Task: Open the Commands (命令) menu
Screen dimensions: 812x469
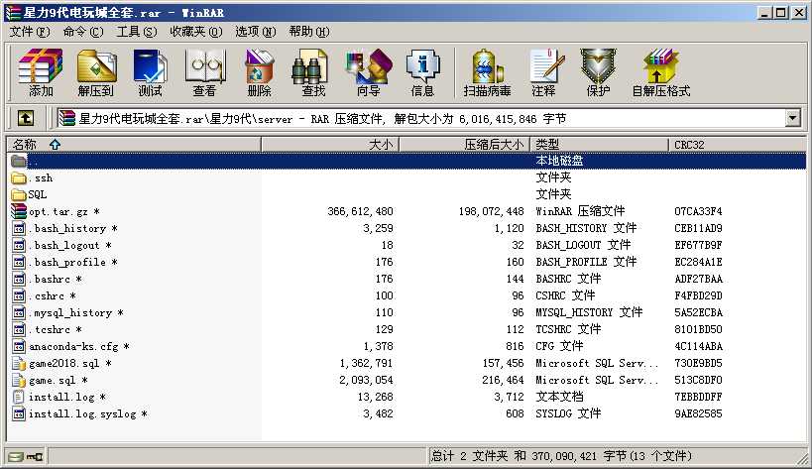Action: (x=83, y=32)
